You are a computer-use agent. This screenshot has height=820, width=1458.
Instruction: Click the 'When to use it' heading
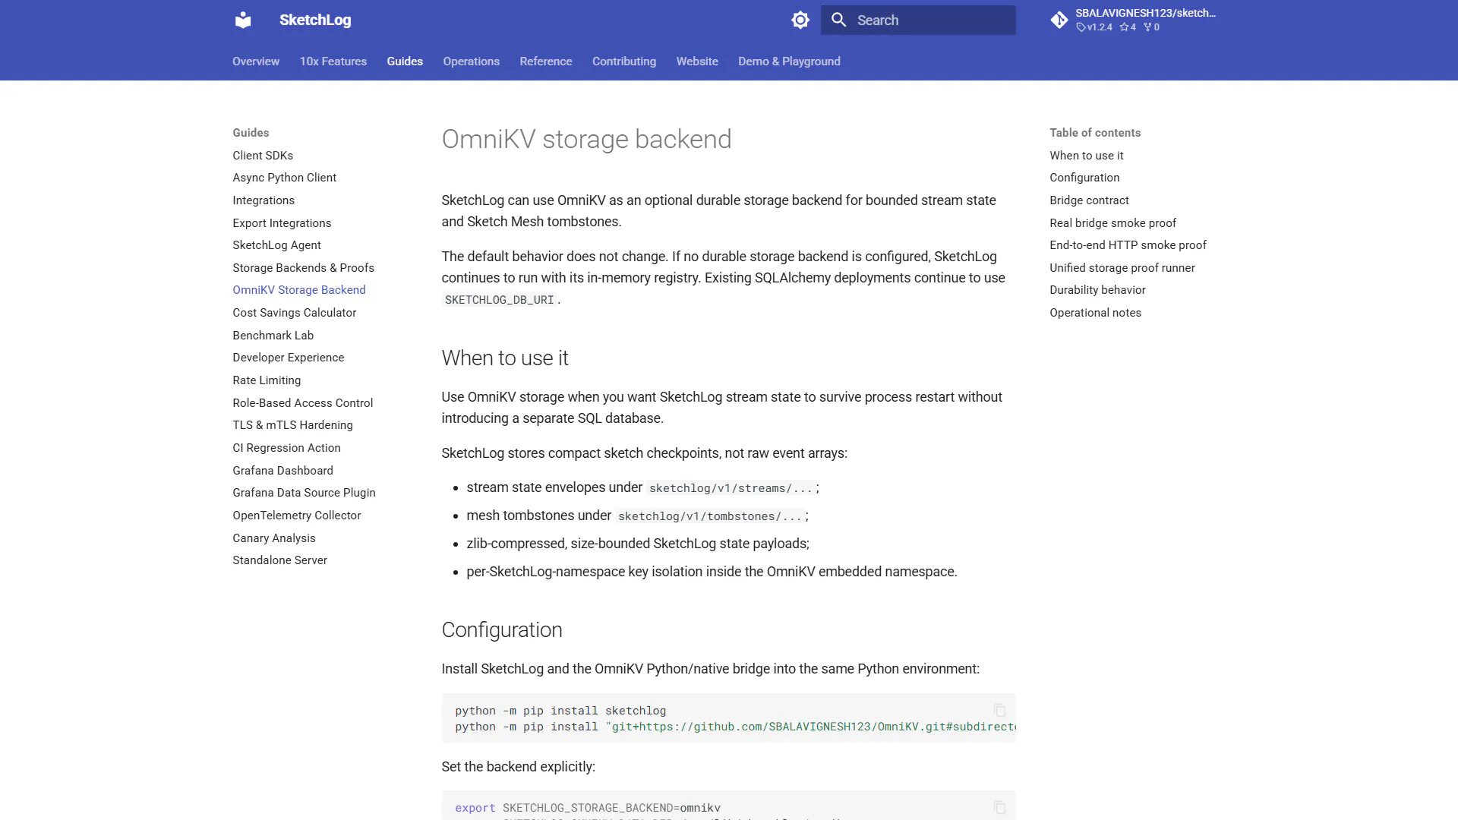505,358
